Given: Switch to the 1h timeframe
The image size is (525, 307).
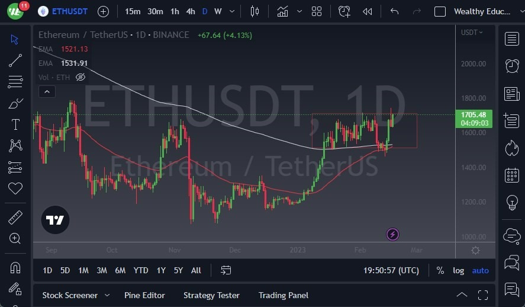Looking at the screenshot, I should coord(175,12).
